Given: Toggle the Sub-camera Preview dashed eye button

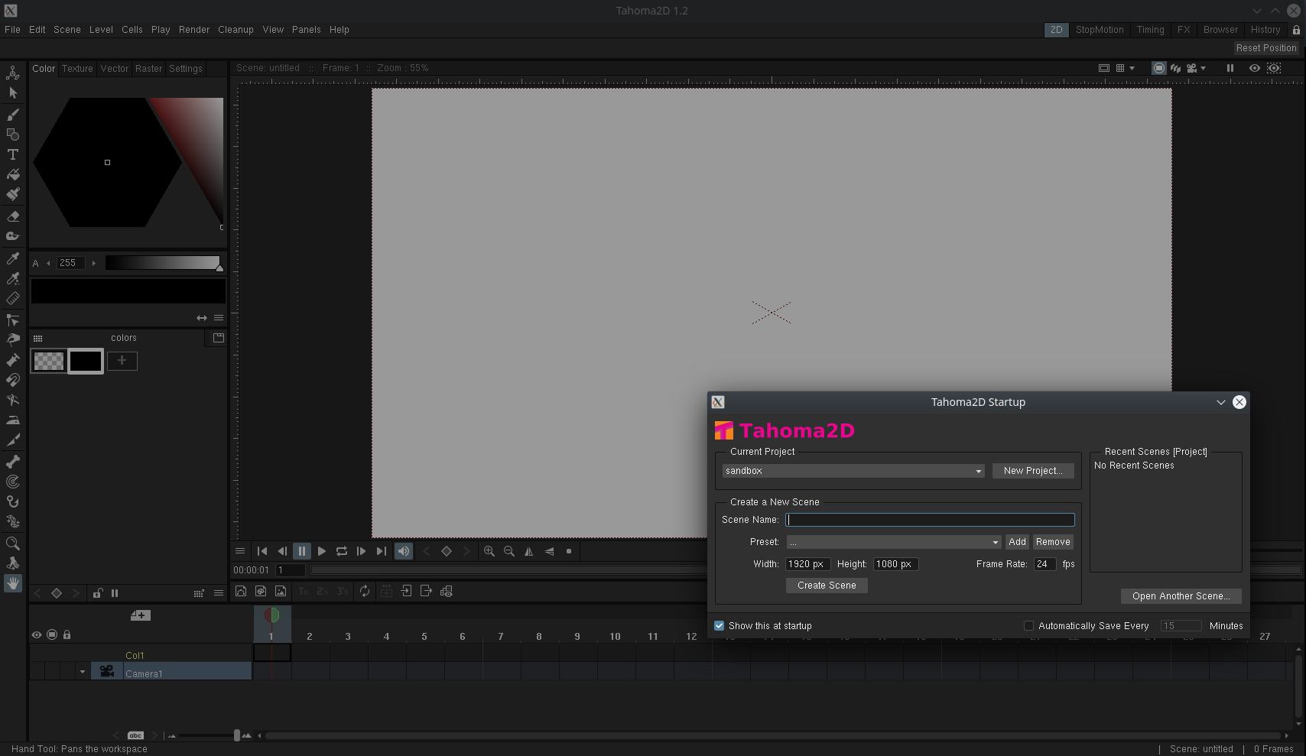Looking at the screenshot, I should point(1274,68).
